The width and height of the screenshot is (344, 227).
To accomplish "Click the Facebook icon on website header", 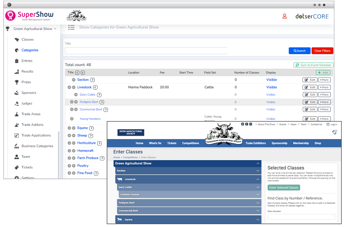I will click(246, 124).
